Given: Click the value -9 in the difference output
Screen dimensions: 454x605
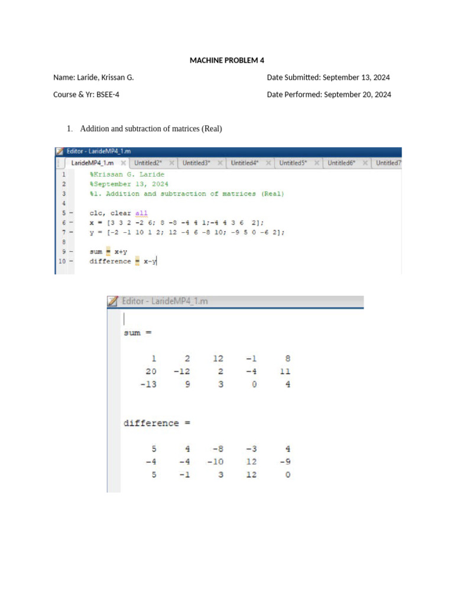Looking at the screenshot, I should tap(286, 461).
